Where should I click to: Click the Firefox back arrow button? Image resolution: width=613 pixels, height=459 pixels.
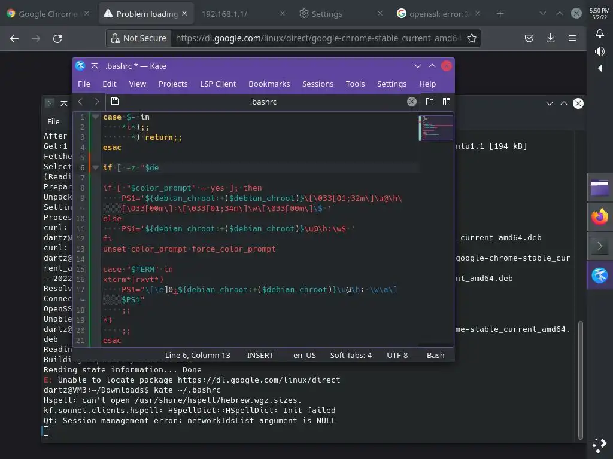coord(14,39)
